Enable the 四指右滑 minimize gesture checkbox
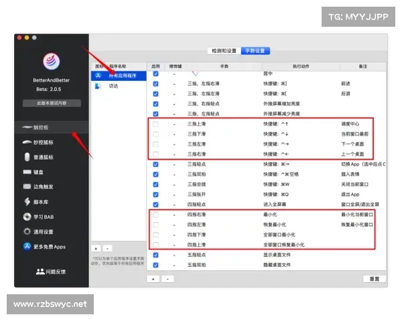Screen dimensions: 402x321 [156, 215]
